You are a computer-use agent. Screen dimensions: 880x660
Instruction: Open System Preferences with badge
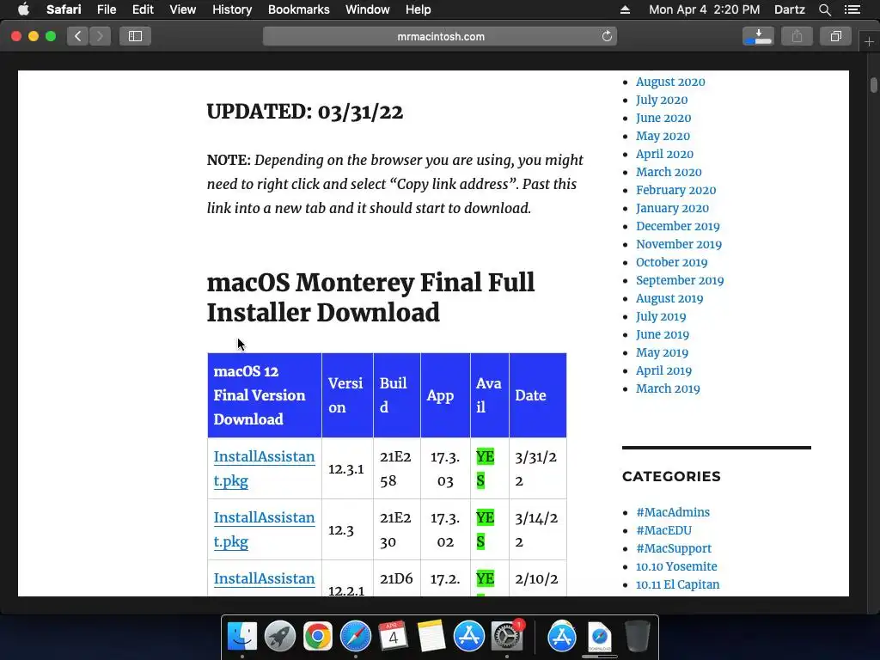(507, 637)
